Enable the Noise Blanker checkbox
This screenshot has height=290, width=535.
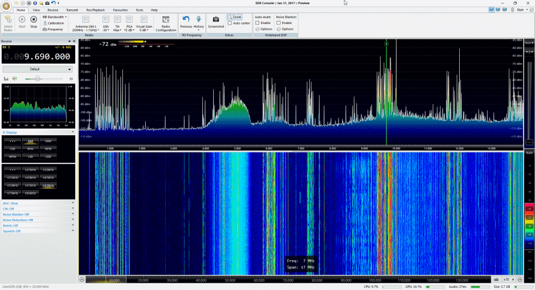pyautogui.click(x=278, y=23)
